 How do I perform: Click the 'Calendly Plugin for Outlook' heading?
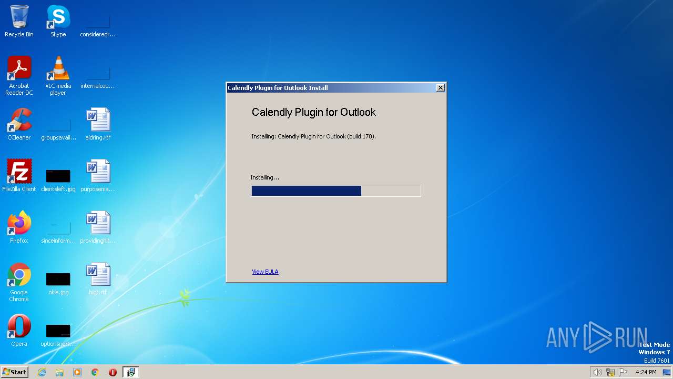(x=314, y=112)
